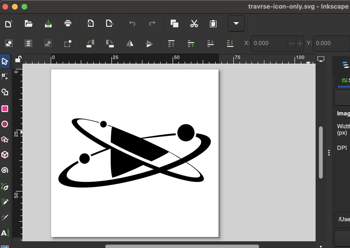
Task: Rotate selection 90° counter-clockwise
Action: pos(90,44)
